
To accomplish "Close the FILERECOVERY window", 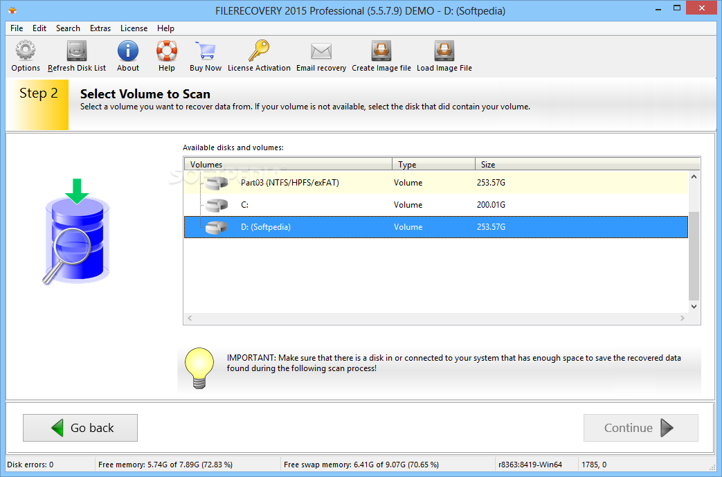I will [702, 8].
